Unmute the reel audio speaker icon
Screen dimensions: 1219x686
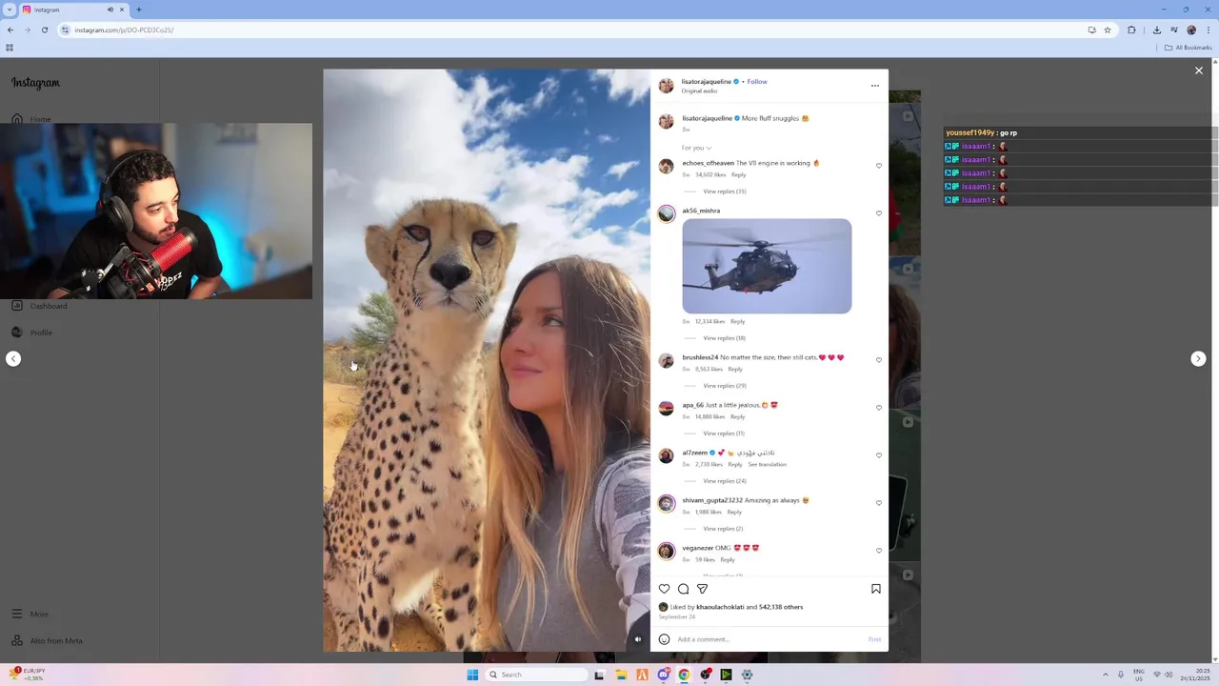(638, 639)
